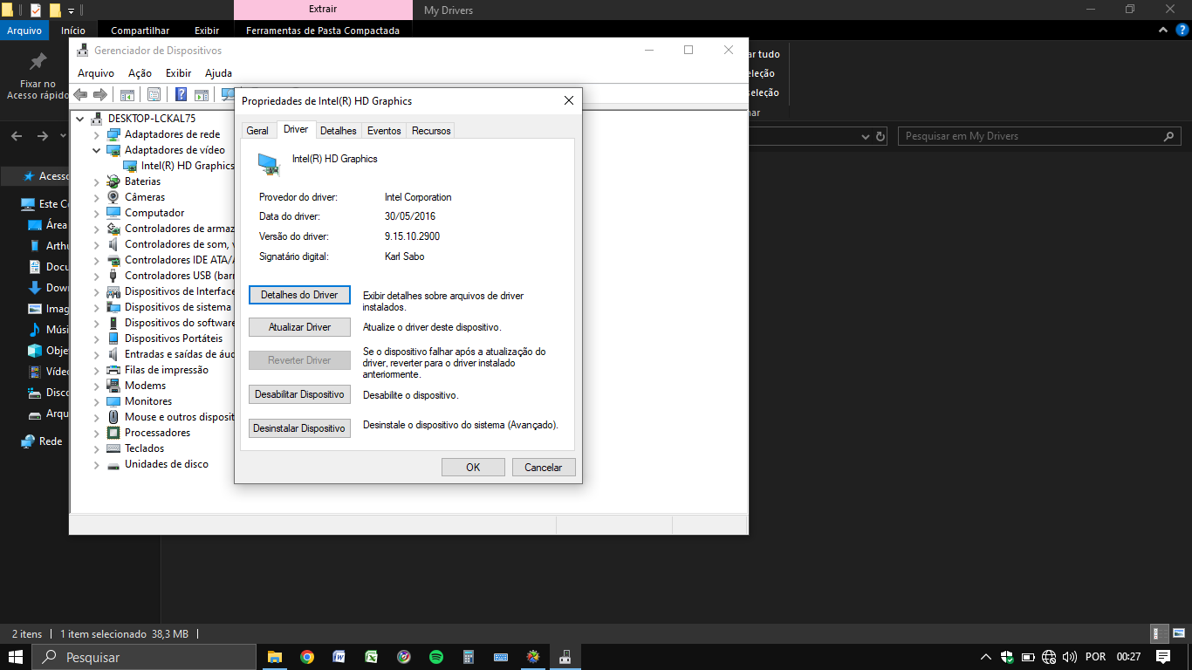Switch to the Recursos tab
This screenshot has width=1192, height=670.
click(x=431, y=131)
